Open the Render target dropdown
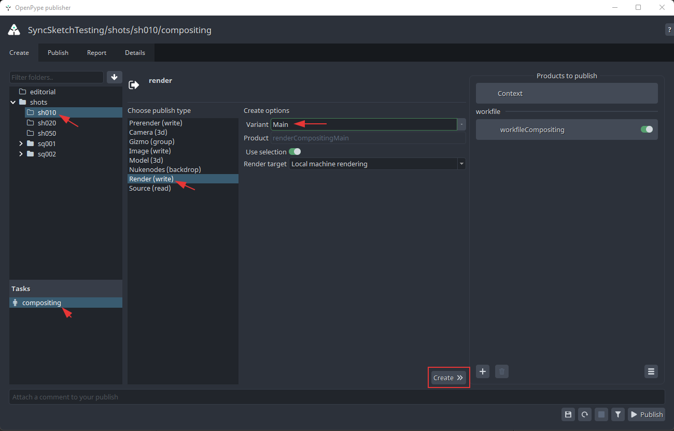674x431 pixels. [377, 164]
